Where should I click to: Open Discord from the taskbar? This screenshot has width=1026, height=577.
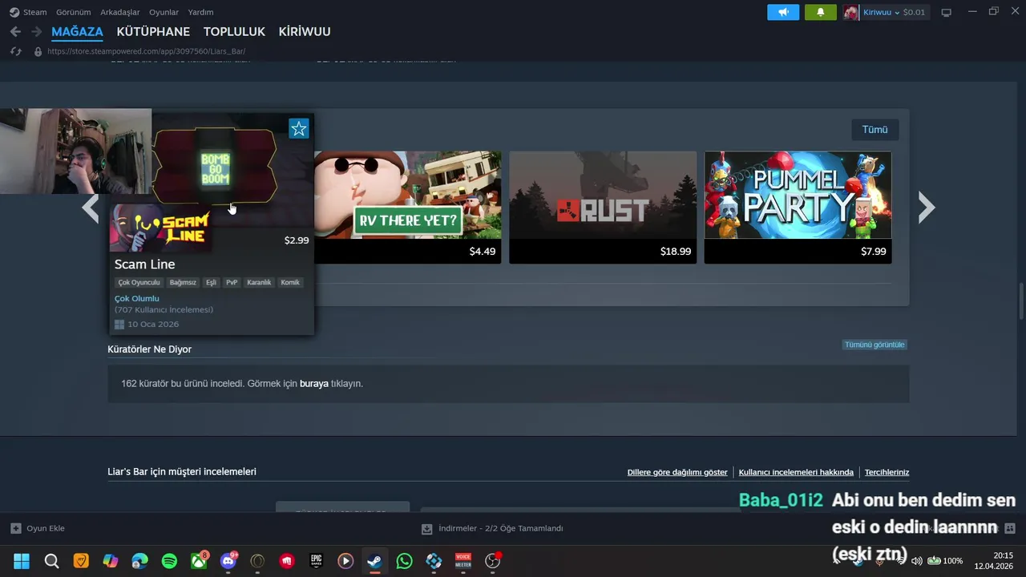tap(228, 561)
